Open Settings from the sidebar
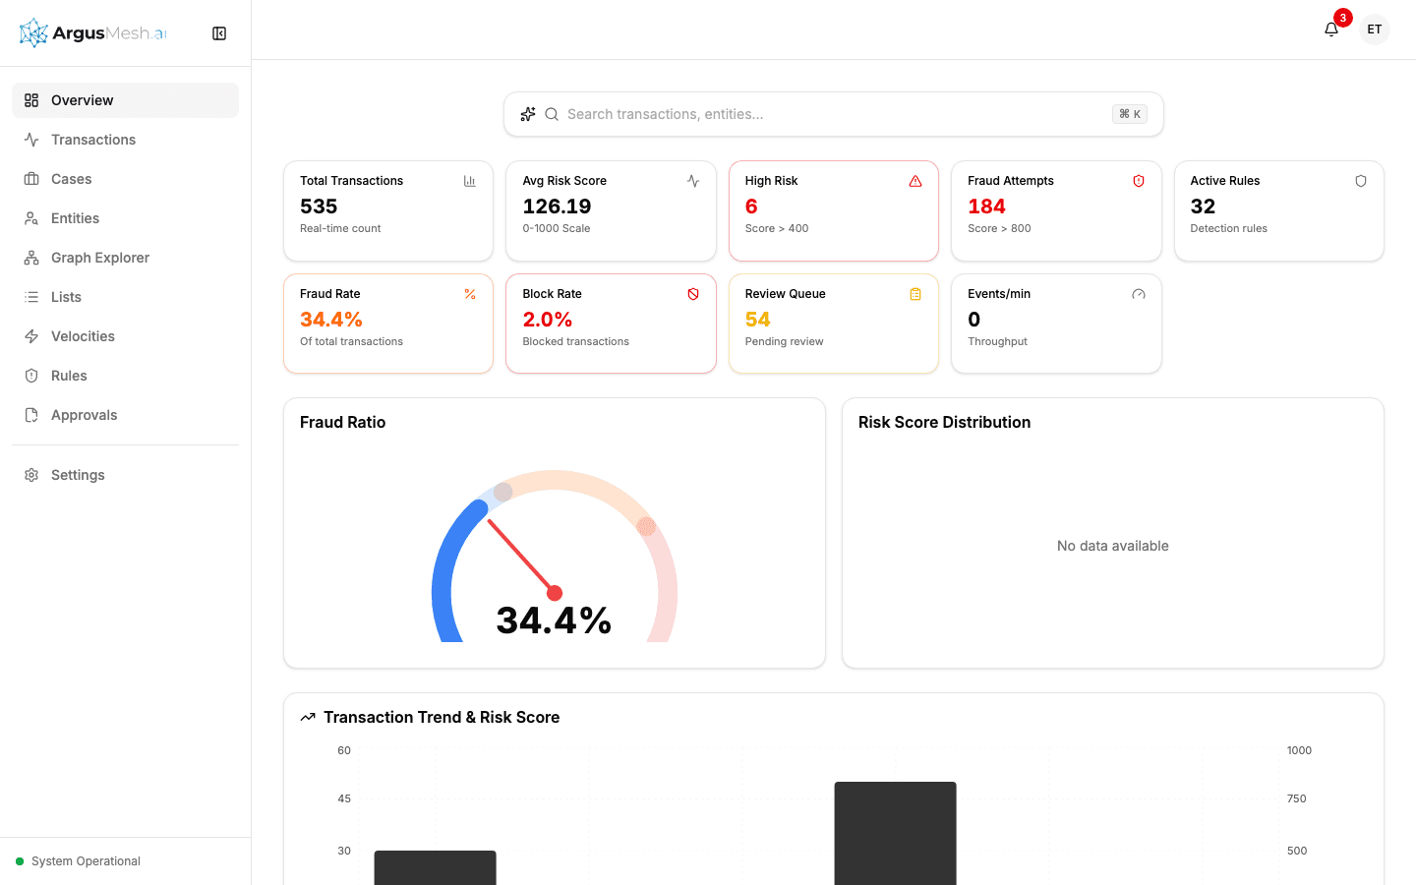This screenshot has height=885, width=1416. click(78, 474)
